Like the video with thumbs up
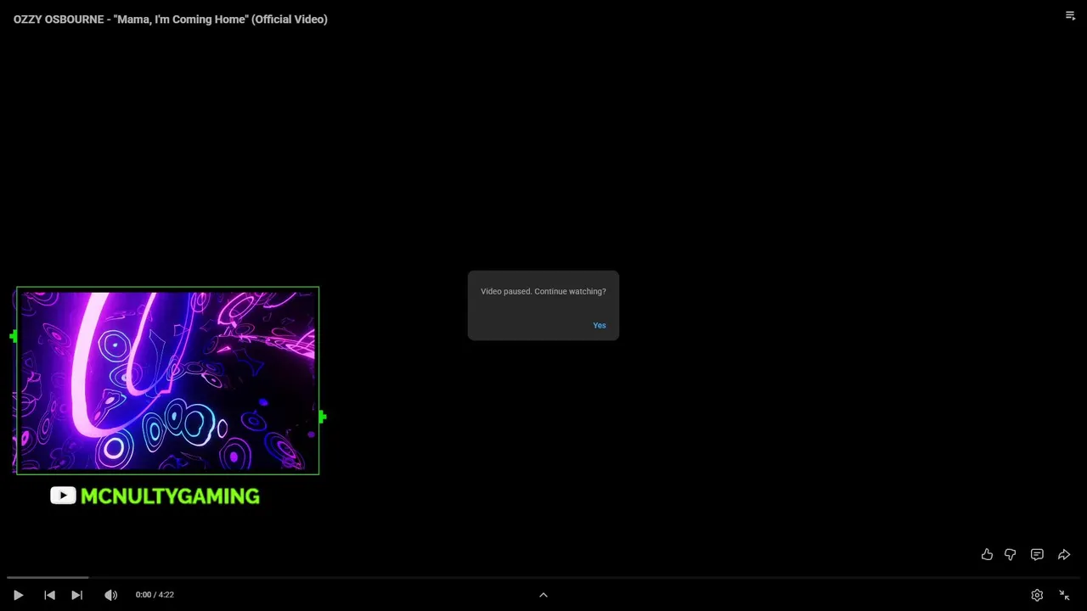 [987, 554]
